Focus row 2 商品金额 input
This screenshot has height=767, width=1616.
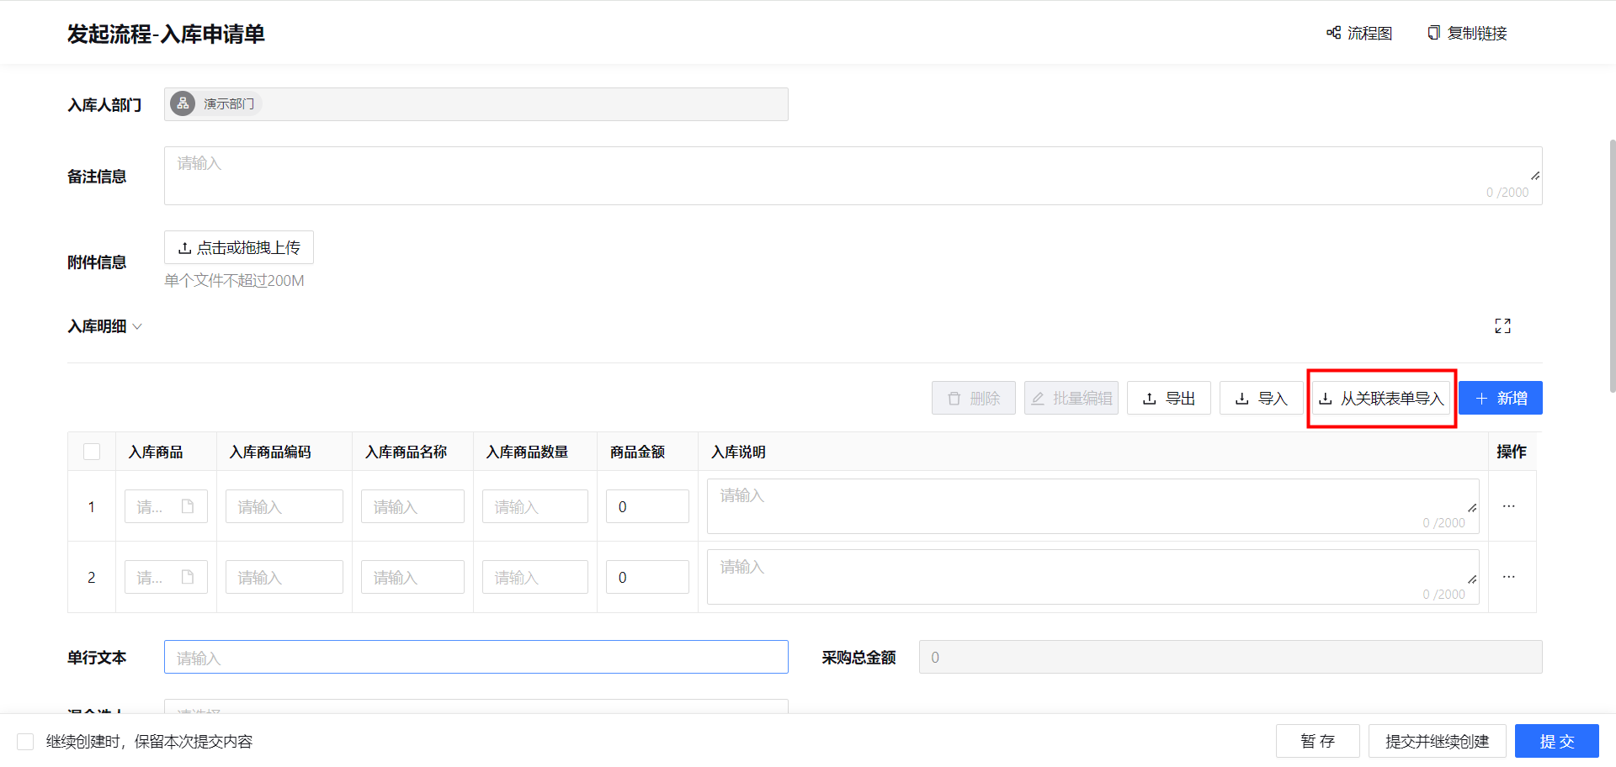coord(647,577)
